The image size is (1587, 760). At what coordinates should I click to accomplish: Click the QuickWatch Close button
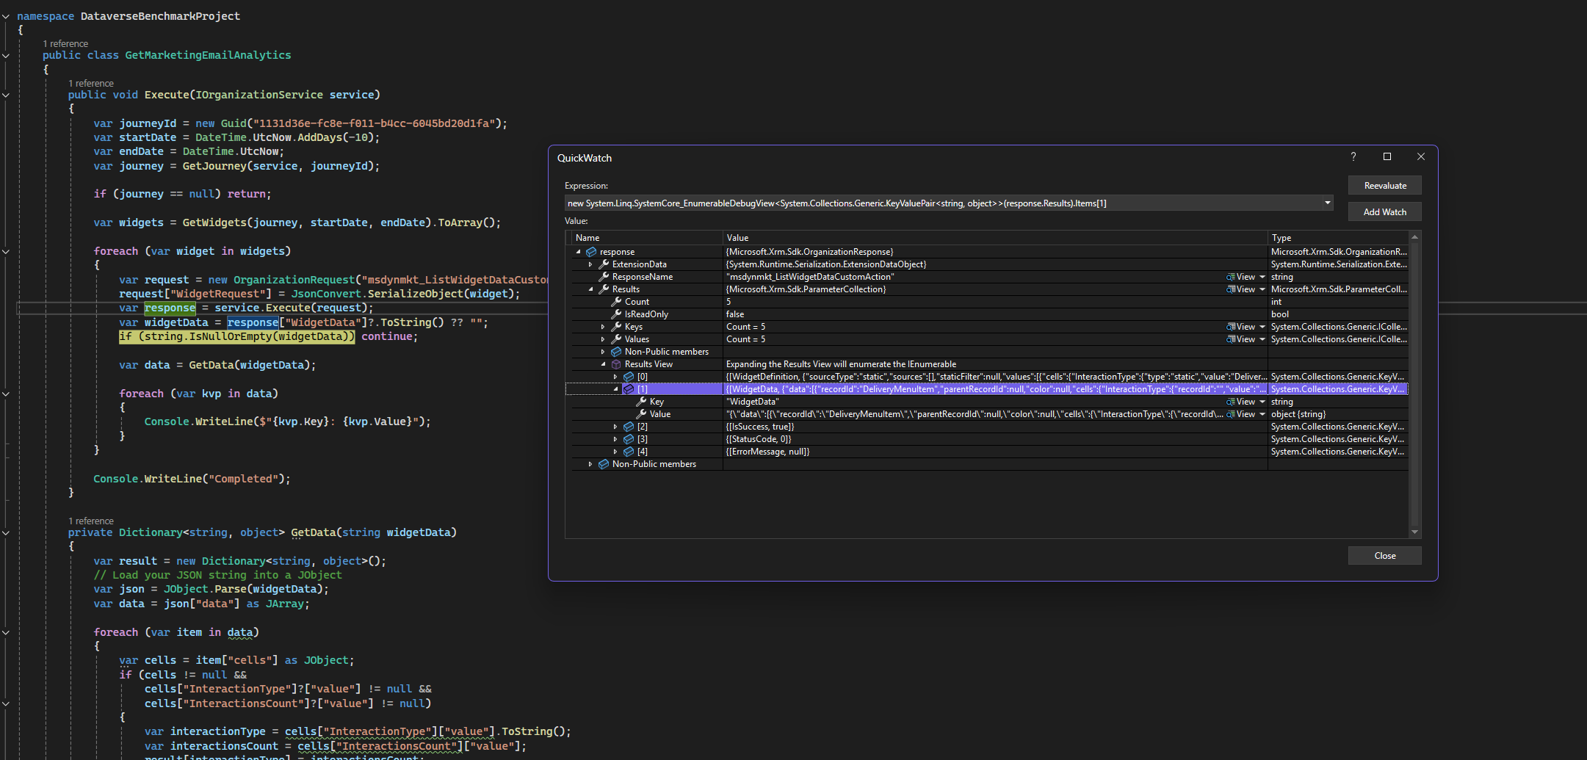(1385, 556)
